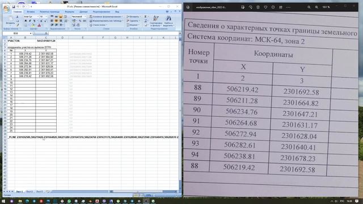Open the font size dropdown
Image resolution: width=363 pixels, height=204 pixels.
pos(46,16)
